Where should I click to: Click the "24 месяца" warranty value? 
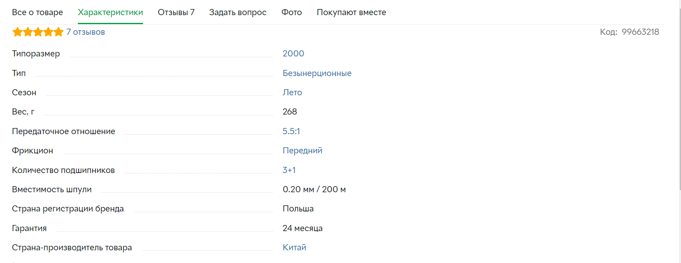point(302,228)
